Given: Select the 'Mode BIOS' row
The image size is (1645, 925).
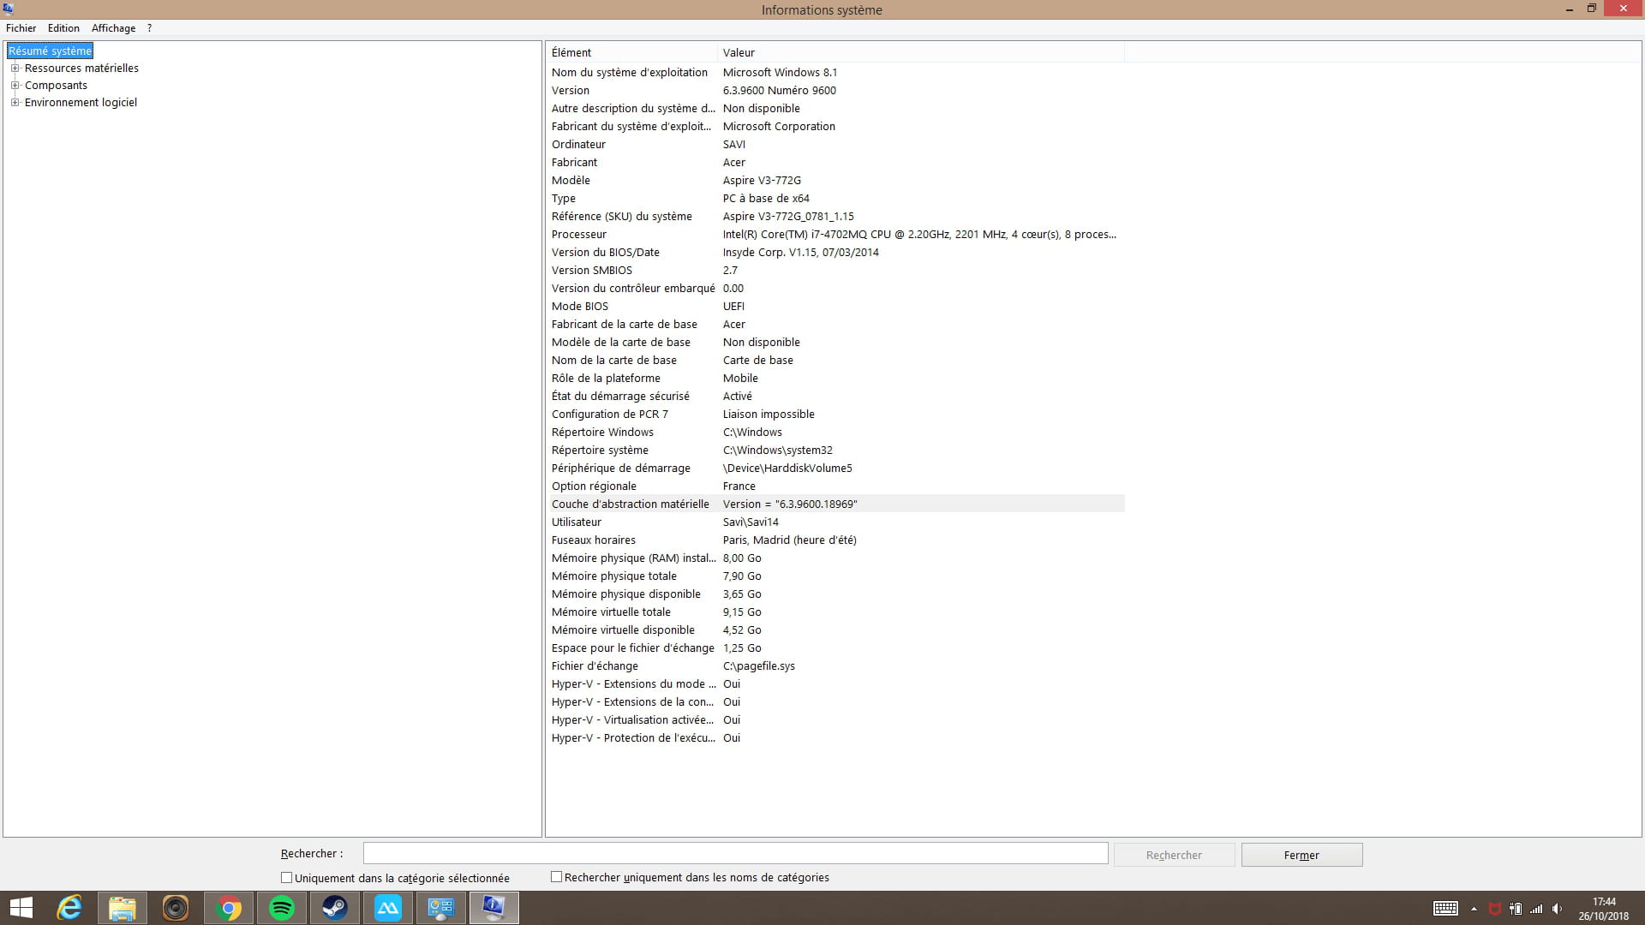Looking at the screenshot, I should (x=836, y=307).
